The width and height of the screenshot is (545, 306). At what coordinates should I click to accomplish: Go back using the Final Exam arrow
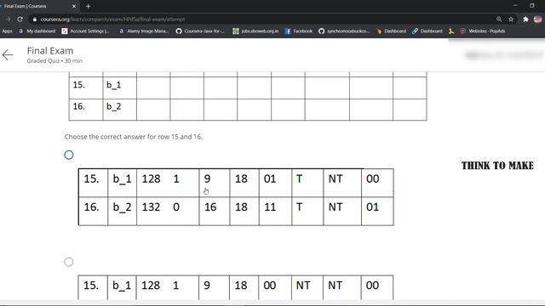coord(8,54)
